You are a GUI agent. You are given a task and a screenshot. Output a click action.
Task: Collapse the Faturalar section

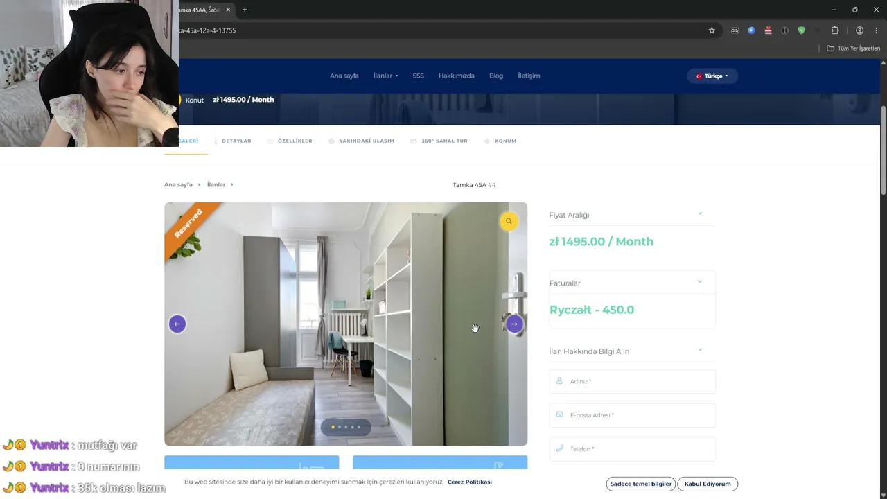pos(700,281)
